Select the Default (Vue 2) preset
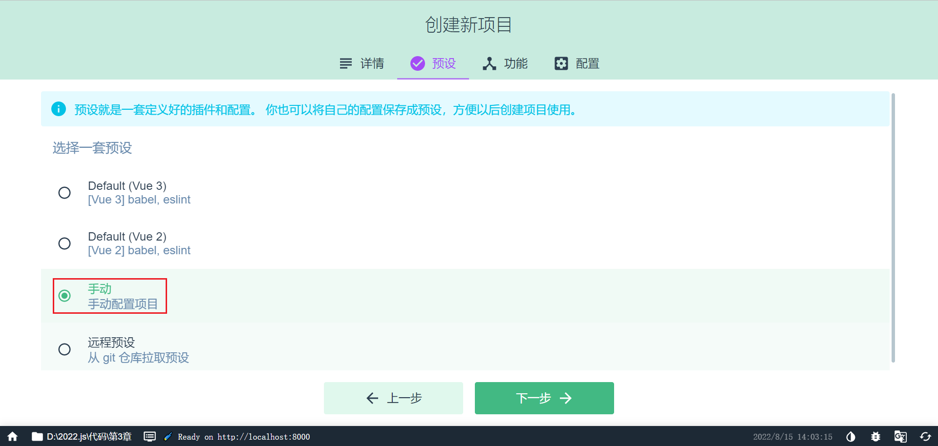938x446 pixels. [x=64, y=243]
